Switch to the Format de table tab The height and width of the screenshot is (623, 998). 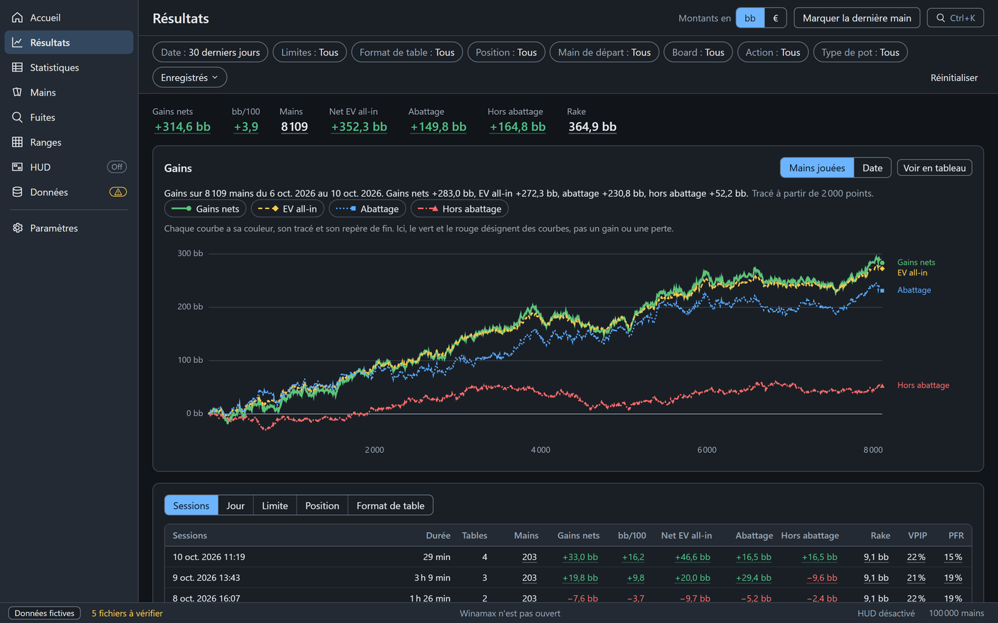390,505
